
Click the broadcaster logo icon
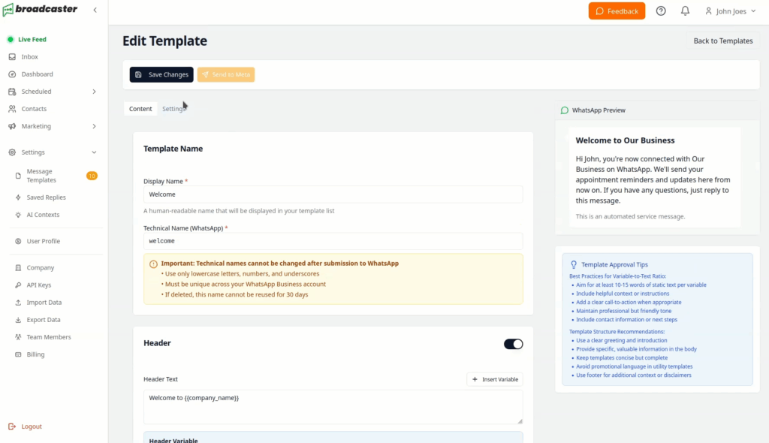pyautogui.click(x=8, y=10)
